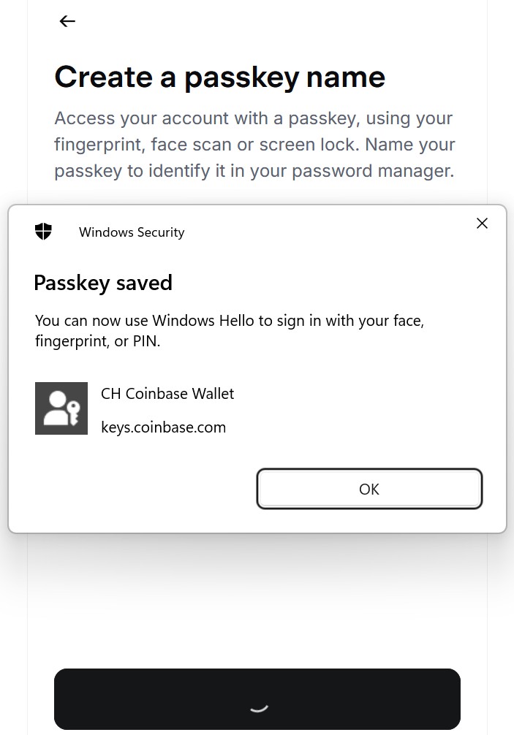The width and height of the screenshot is (514, 735).
Task: Click the 'Passkey saved' heading
Action: (x=103, y=283)
